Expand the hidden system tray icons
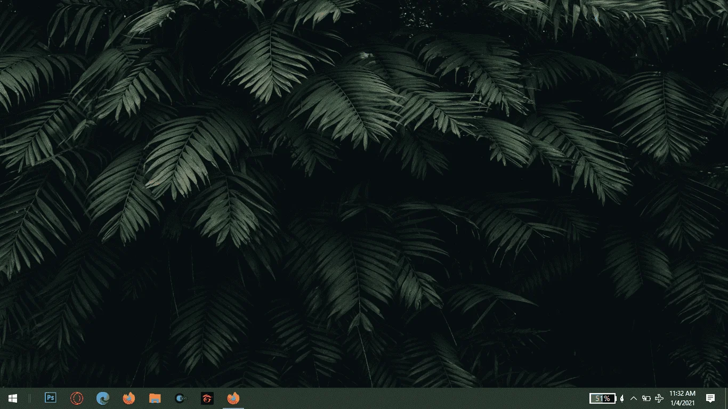This screenshot has height=409, width=728. [x=634, y=398]
